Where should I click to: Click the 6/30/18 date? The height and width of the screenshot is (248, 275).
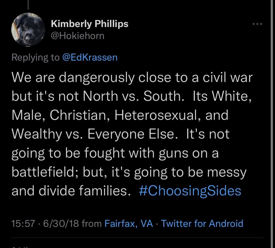[61, 224]
